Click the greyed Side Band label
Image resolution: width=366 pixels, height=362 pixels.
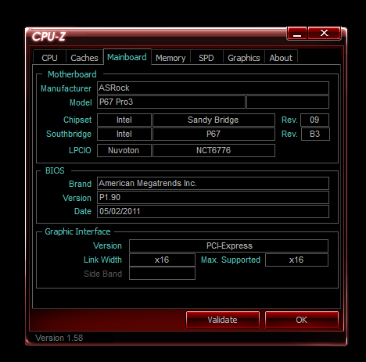coord(103,274)
